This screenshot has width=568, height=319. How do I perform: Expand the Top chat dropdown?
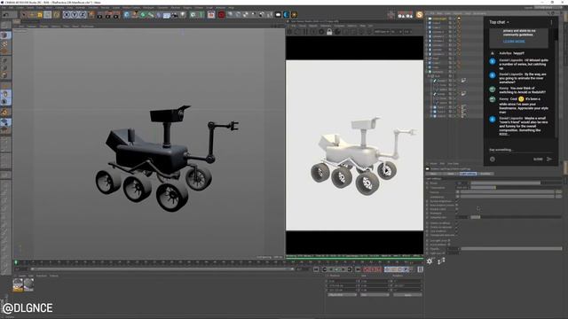tap(499, 22)
